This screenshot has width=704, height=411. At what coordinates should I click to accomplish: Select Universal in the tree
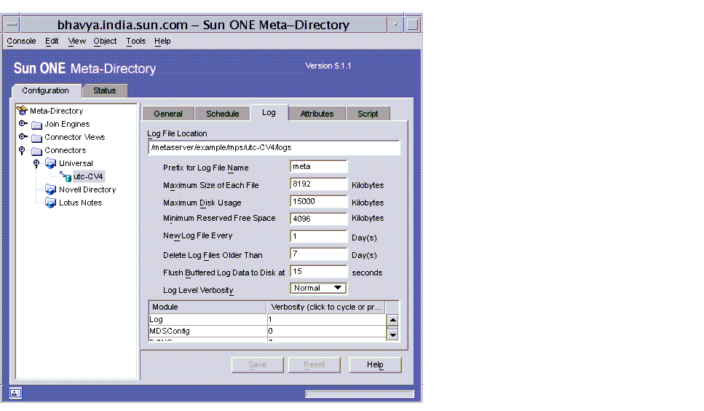point(76,163)
